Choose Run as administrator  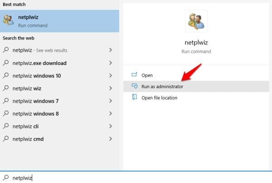196,86
